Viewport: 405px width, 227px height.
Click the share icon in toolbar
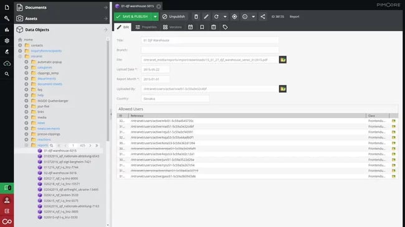pyautogui.click(x=263, y=17)
